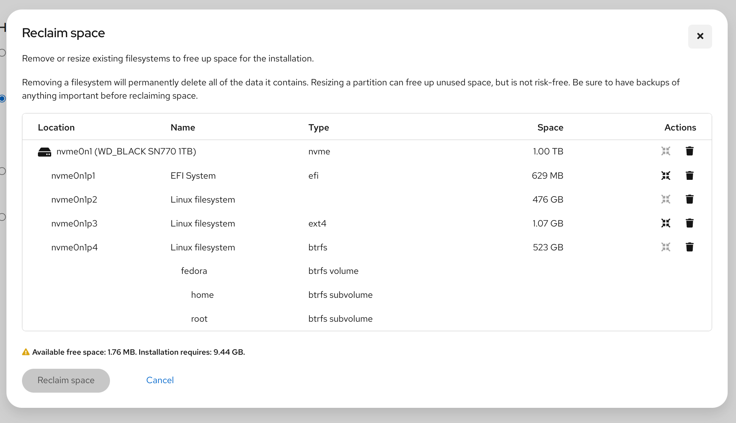Click greyed shrink icon on nvme0n1p2 row
This screenshot has height=423, width=736.
pos(665,199)
